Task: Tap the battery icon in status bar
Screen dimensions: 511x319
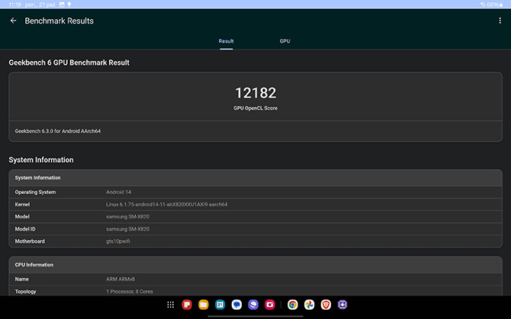Action: [x=501, y=5]
